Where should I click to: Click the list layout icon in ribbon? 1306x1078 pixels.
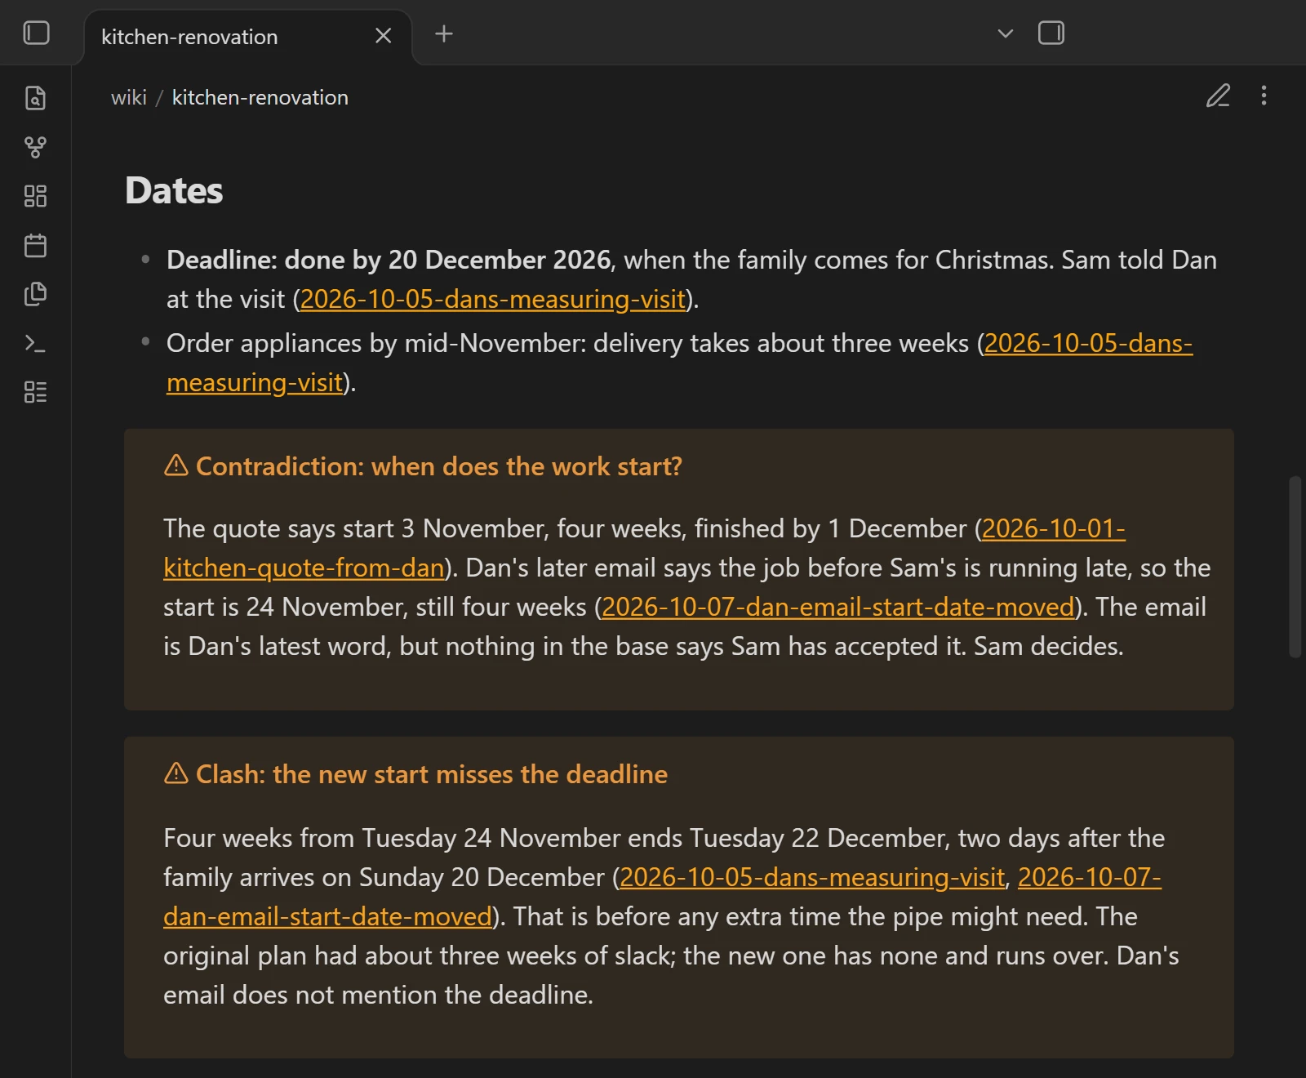pyautogui.click(x=36, y=392)
